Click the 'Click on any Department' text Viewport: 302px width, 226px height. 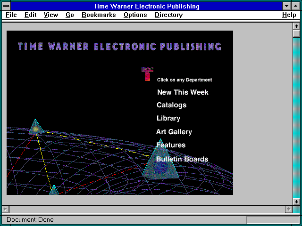point(185,80)
